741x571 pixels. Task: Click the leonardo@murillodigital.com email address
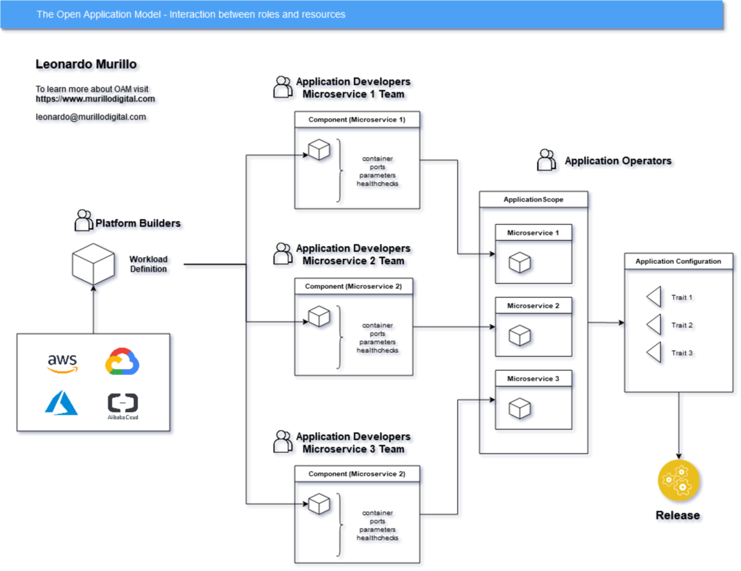[91, 117]
